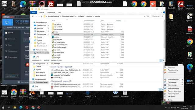Select Сеть in the front Explorer sidebar
The height and width of the screenshot is (110, 195).
tap(36, 57)
